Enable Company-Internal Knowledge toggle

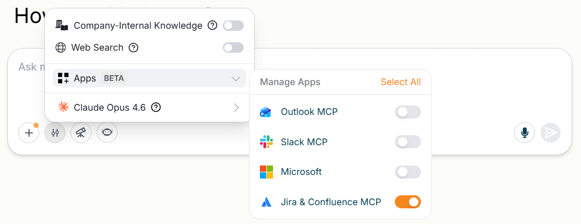pos(233,26)
